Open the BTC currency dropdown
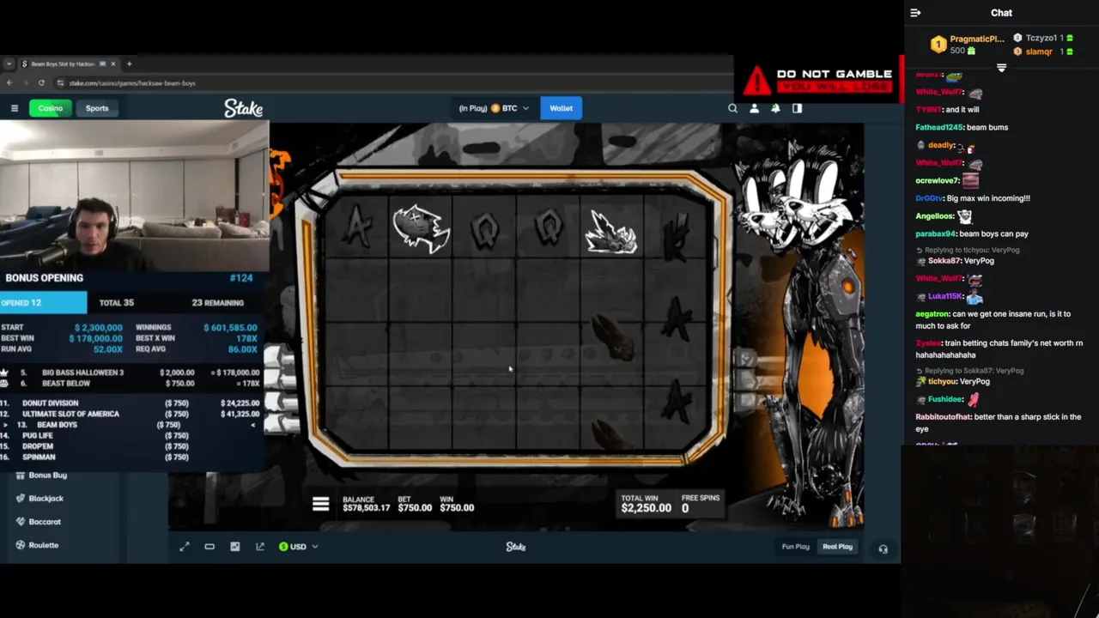1099x618 pixels. (x=494, y=108)
